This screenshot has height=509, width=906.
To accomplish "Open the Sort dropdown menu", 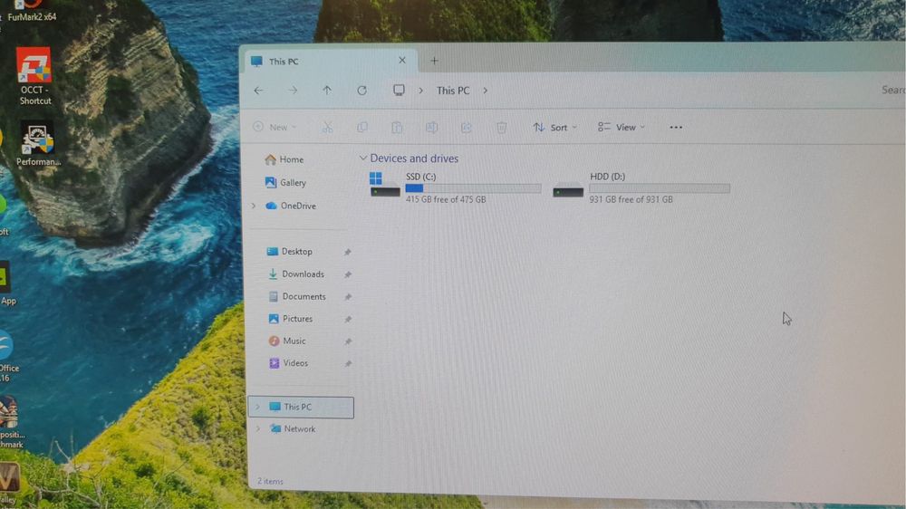I will pyautogui.click(x=555, y=127).
